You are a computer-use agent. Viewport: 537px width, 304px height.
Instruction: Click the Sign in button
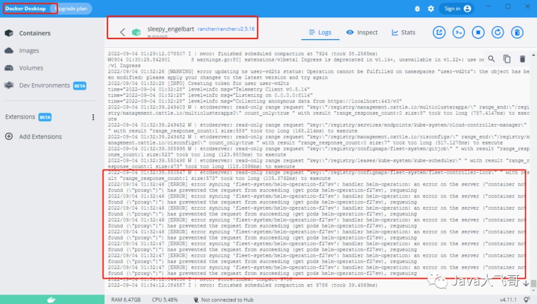coord(457,8)
